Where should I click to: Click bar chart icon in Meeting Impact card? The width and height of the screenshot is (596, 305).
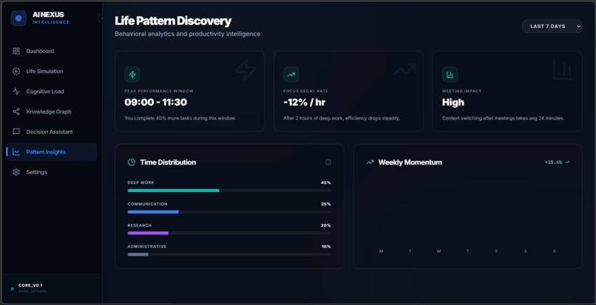(450, 75)
